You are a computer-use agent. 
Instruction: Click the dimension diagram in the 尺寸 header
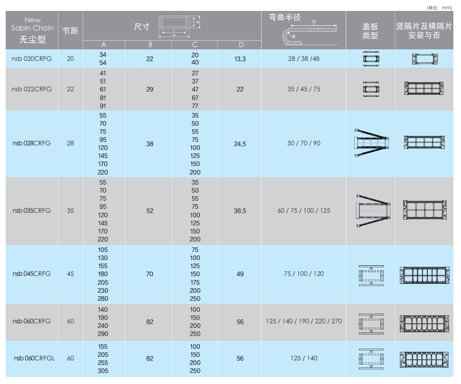pyautogui.click(x=179, y=26)
